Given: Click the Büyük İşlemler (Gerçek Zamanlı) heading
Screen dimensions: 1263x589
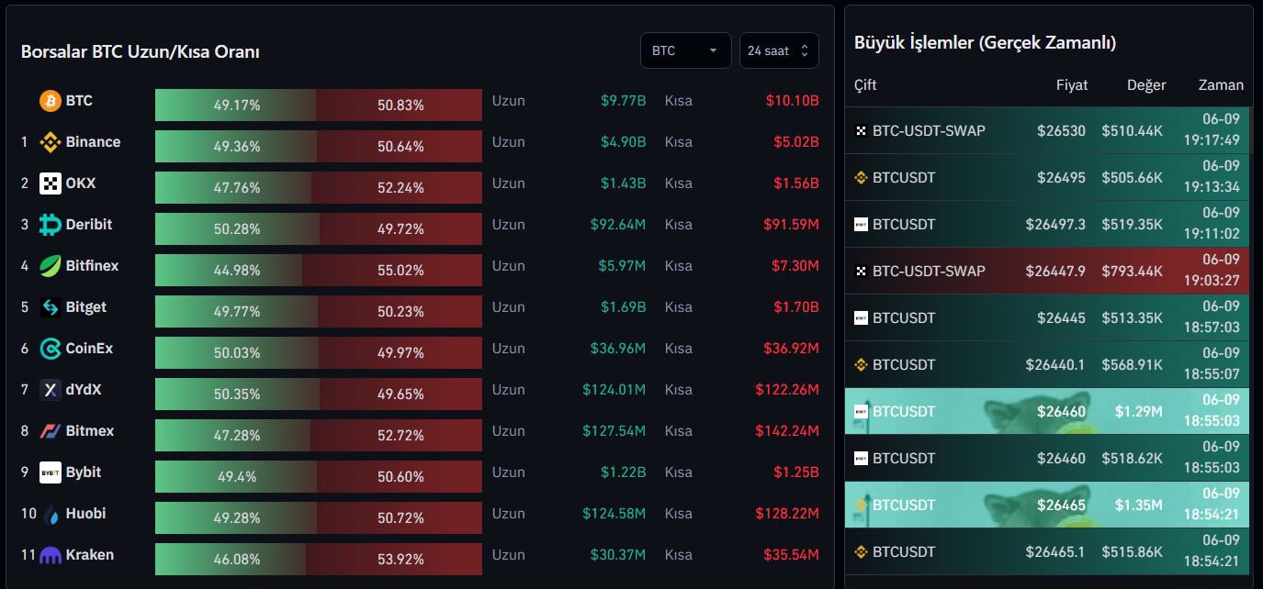Looking at the screenshot, I should point(985,42).
